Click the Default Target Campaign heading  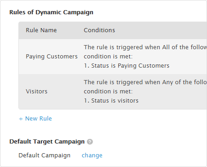tap(47, 142)
